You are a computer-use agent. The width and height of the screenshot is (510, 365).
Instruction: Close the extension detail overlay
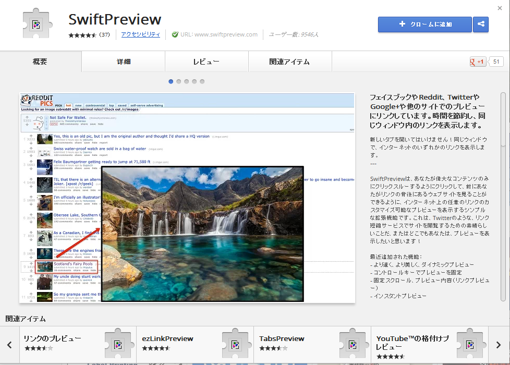click(x=500, y=8)
